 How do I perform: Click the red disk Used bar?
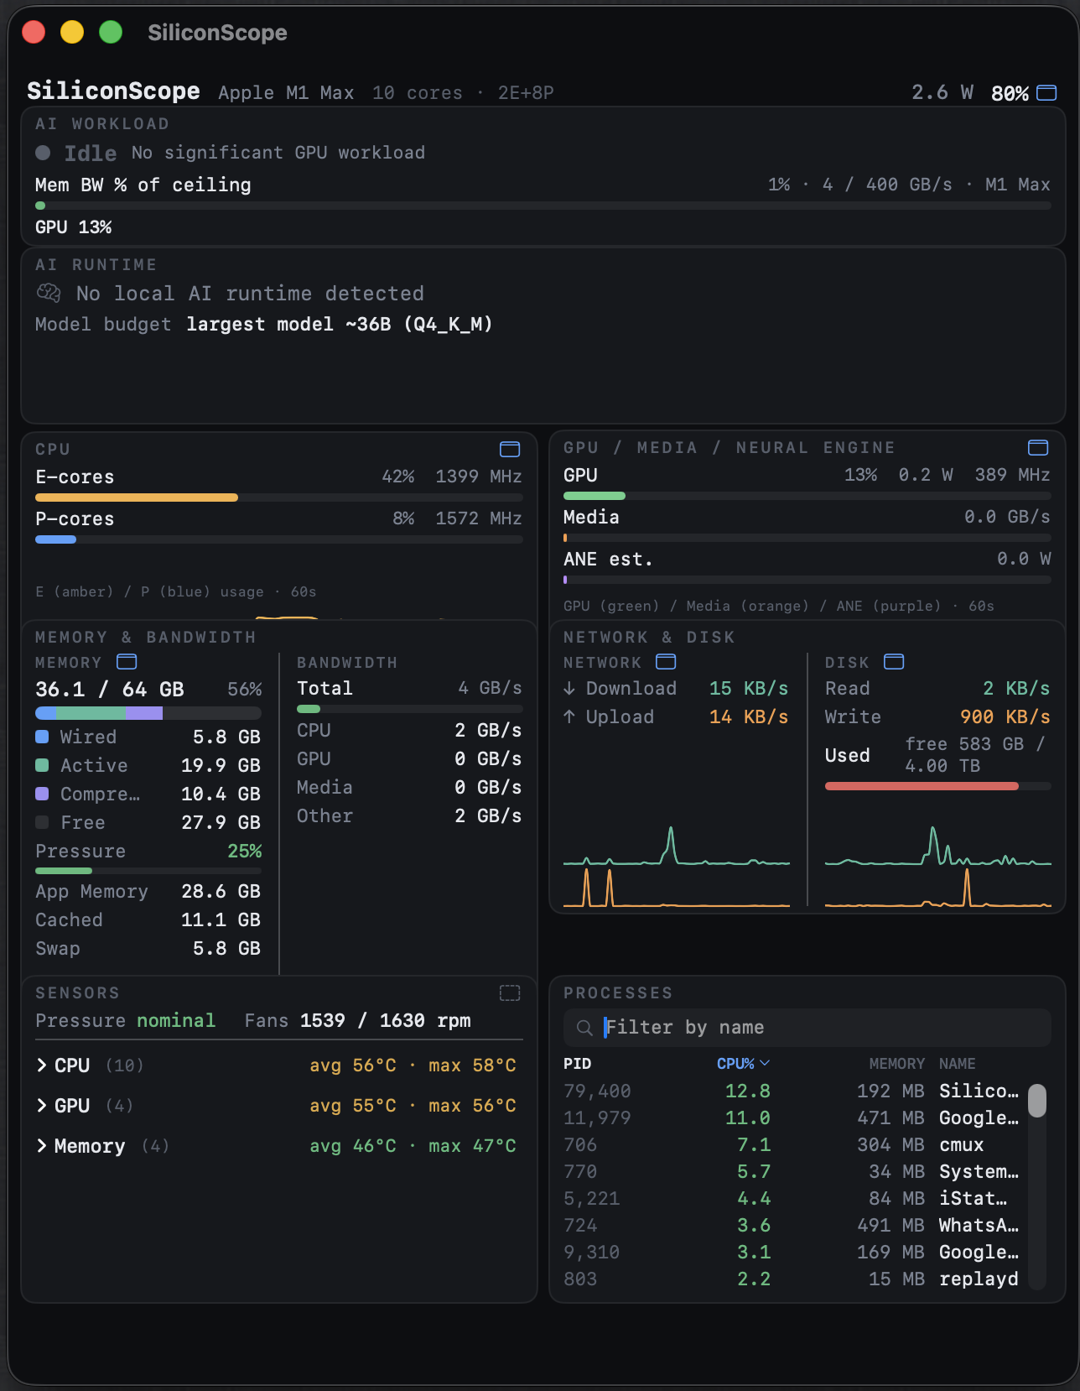pos(922,786)
